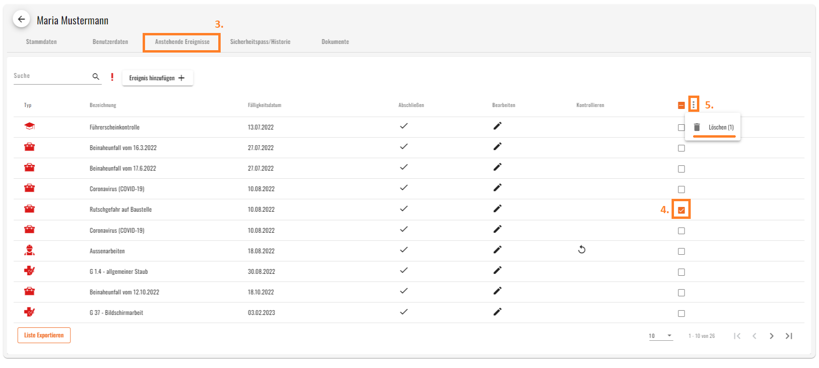Edit Beinaheunfall vom 16.3.2022 entry
The width and height of the screenshot is (819, 368).
[x=497, y=147]
